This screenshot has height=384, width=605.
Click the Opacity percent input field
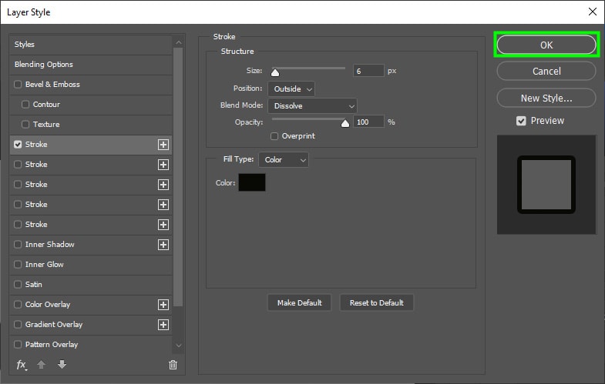(x=368, y=122)
